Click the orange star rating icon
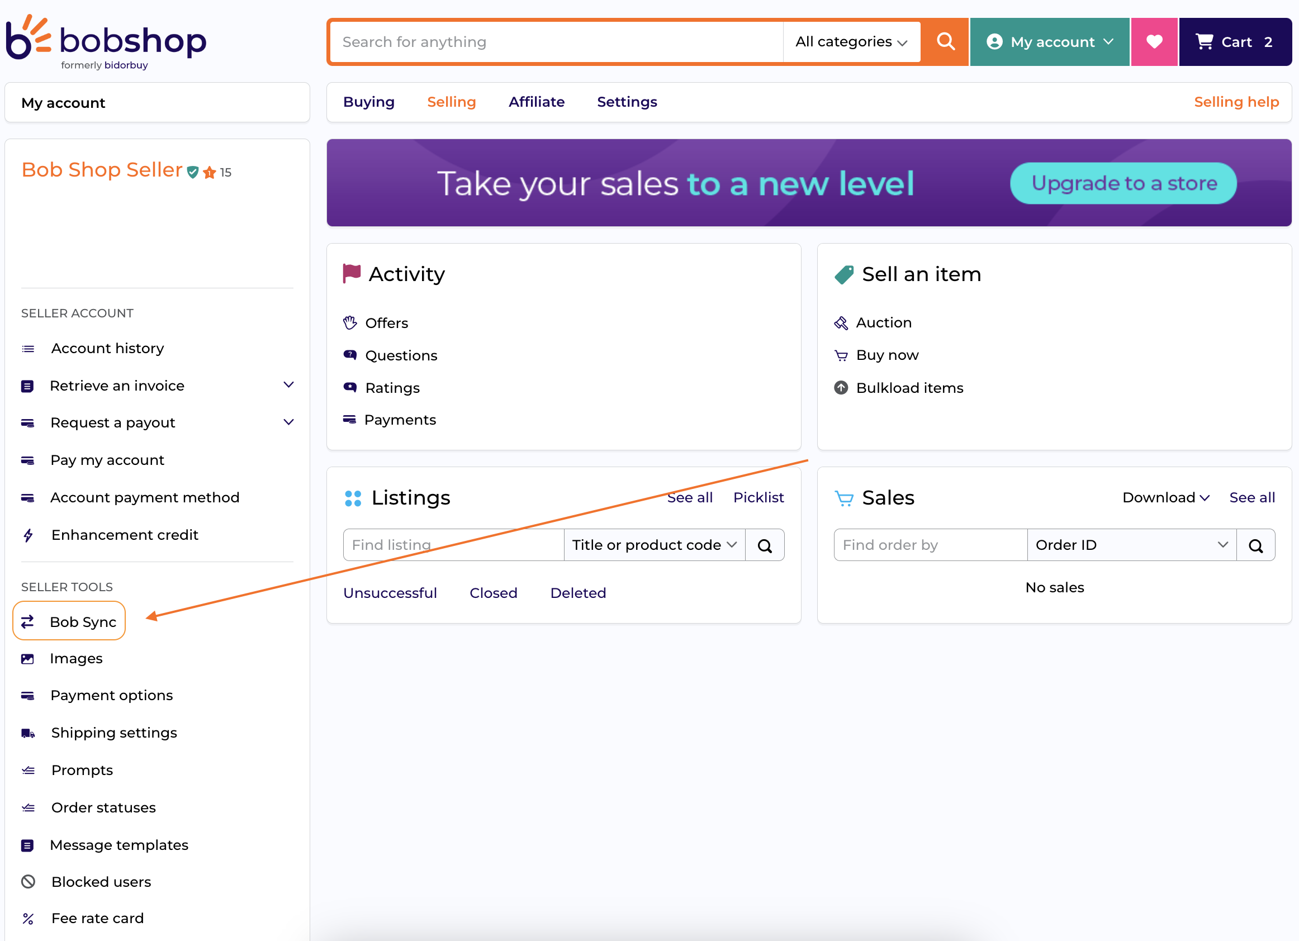The width and height of the screenshot is (1299, 941). click(x=210, y=173)
